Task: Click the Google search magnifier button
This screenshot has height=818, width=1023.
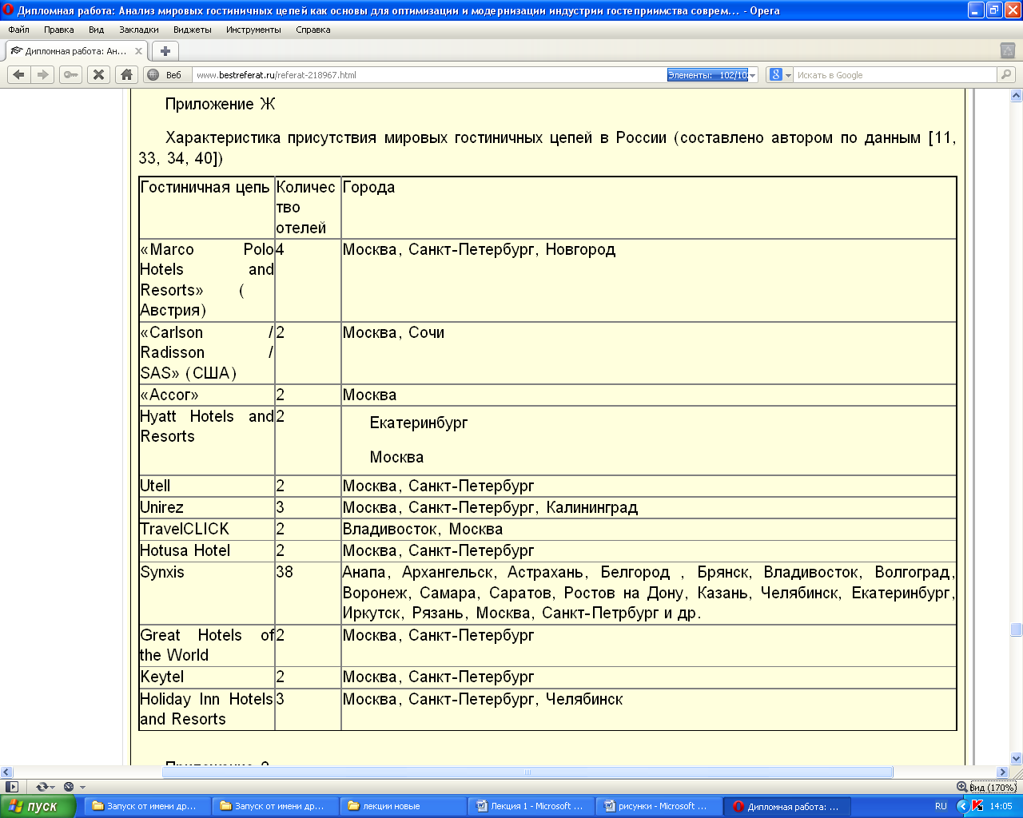Action: (x=1006, y=75)
